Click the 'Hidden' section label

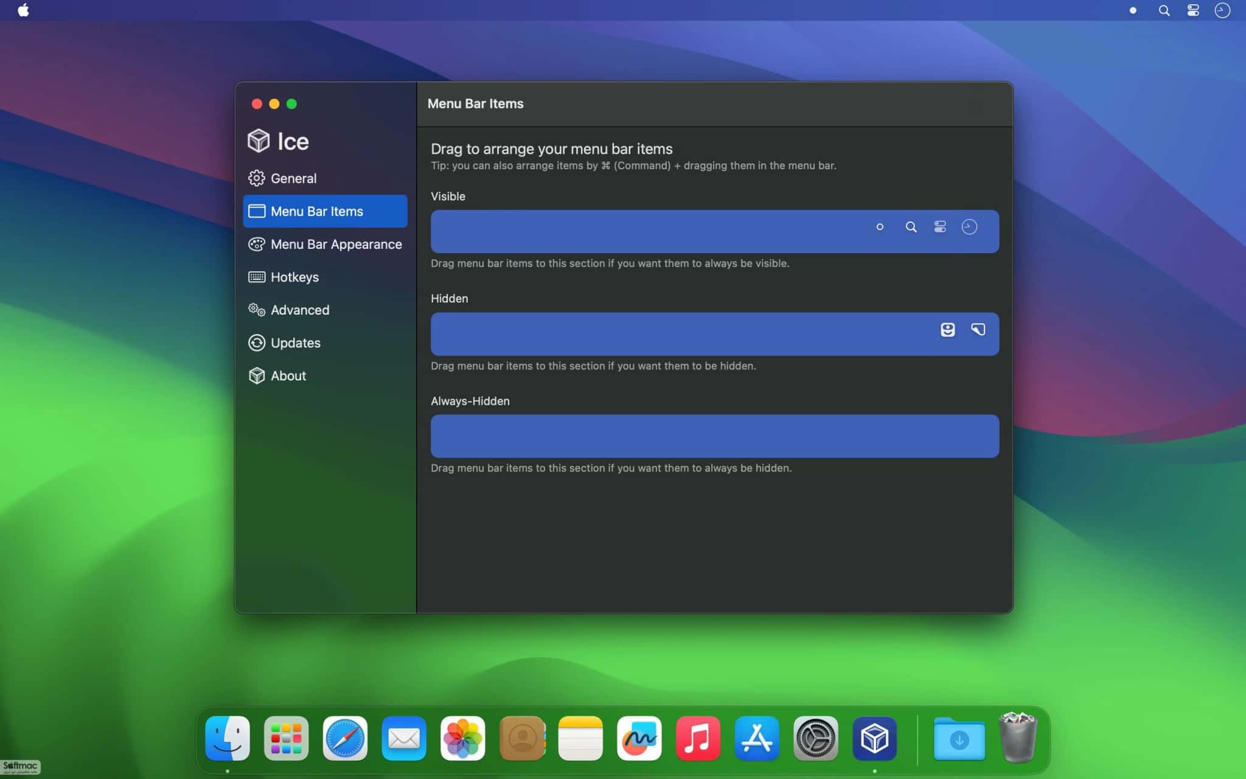pyautogui.click(x=449, y=299)
